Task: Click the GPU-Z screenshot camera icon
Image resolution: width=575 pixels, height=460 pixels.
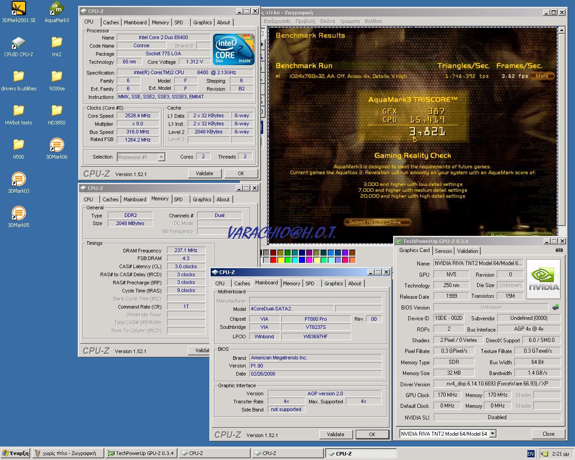Action: [x=559, y=250]
